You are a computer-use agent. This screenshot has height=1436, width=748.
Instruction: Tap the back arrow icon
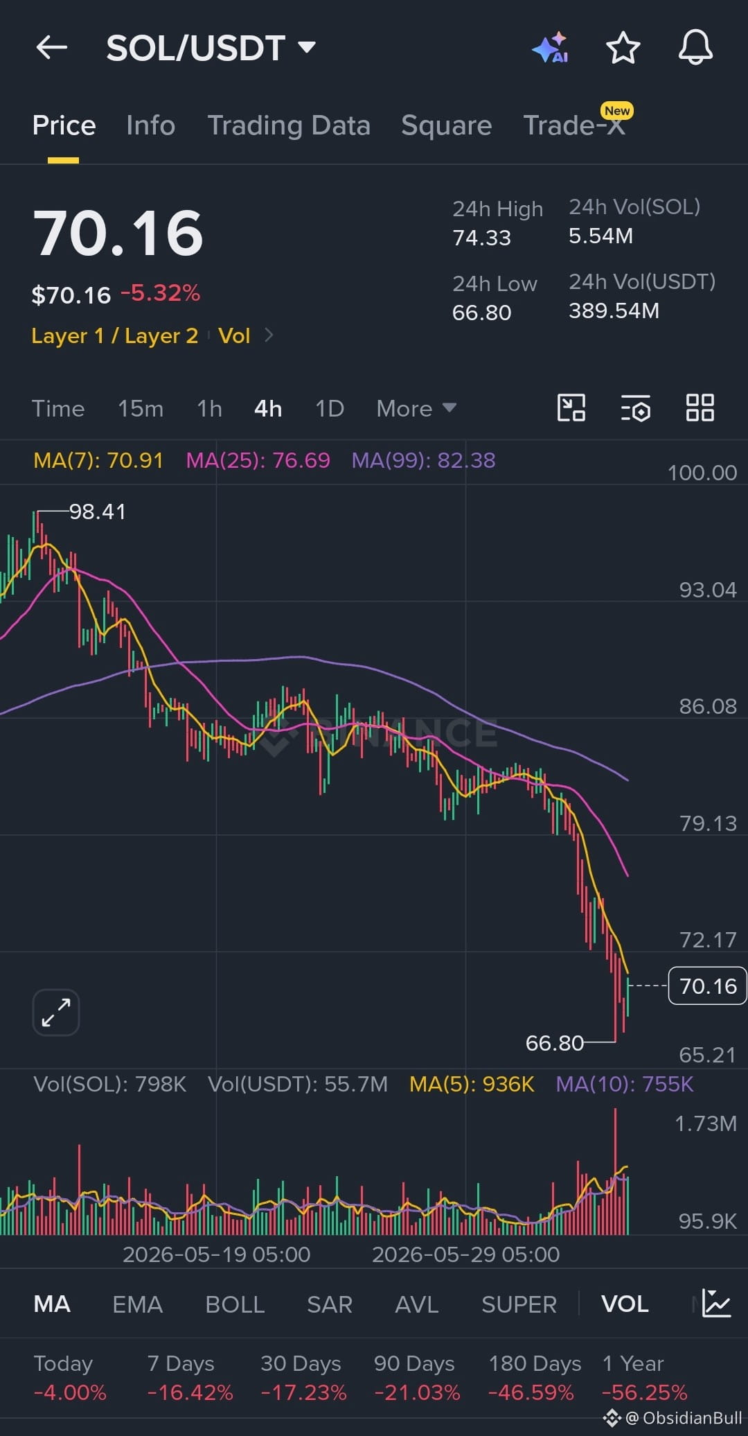52,48
